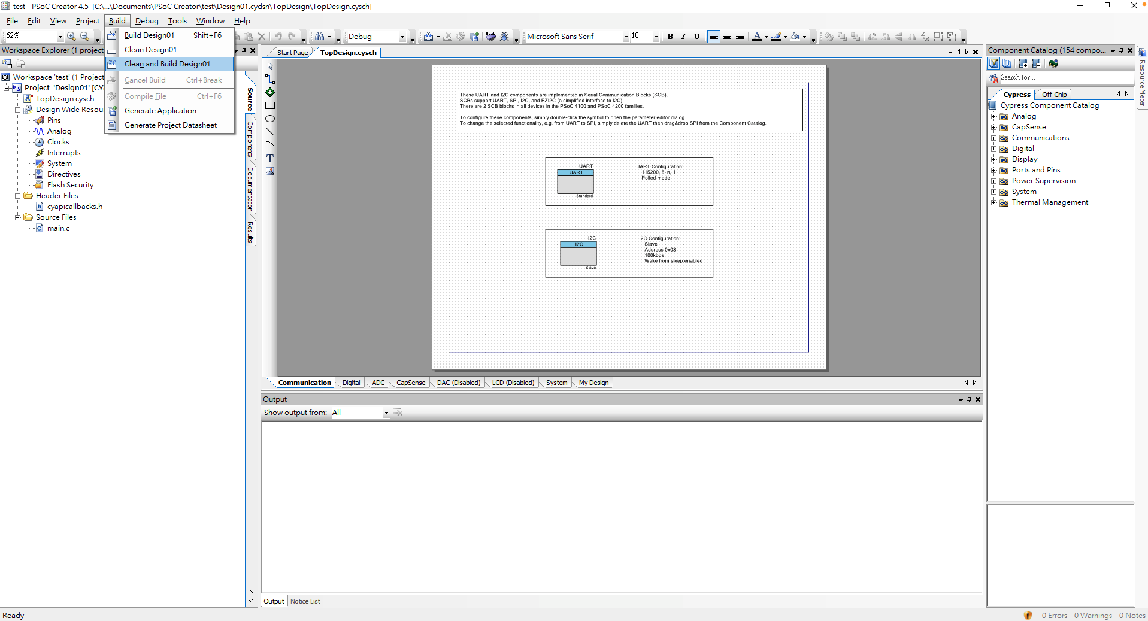The width and height of the screenshot is (1148, 621).
Task: Open main.c in Workspace Explorer
Action: (x=58, y=228)
